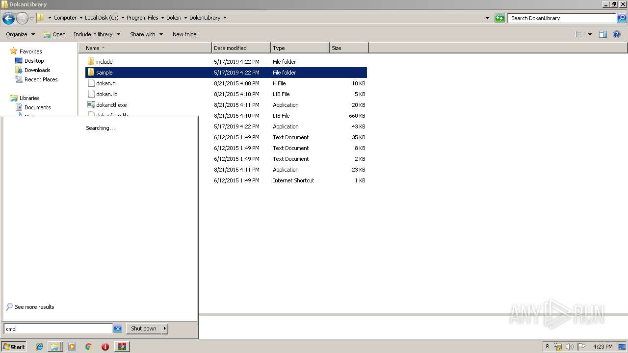Click Favorites star in navigation pane
The image size is (628, 353).
click(x=14, y=51)
